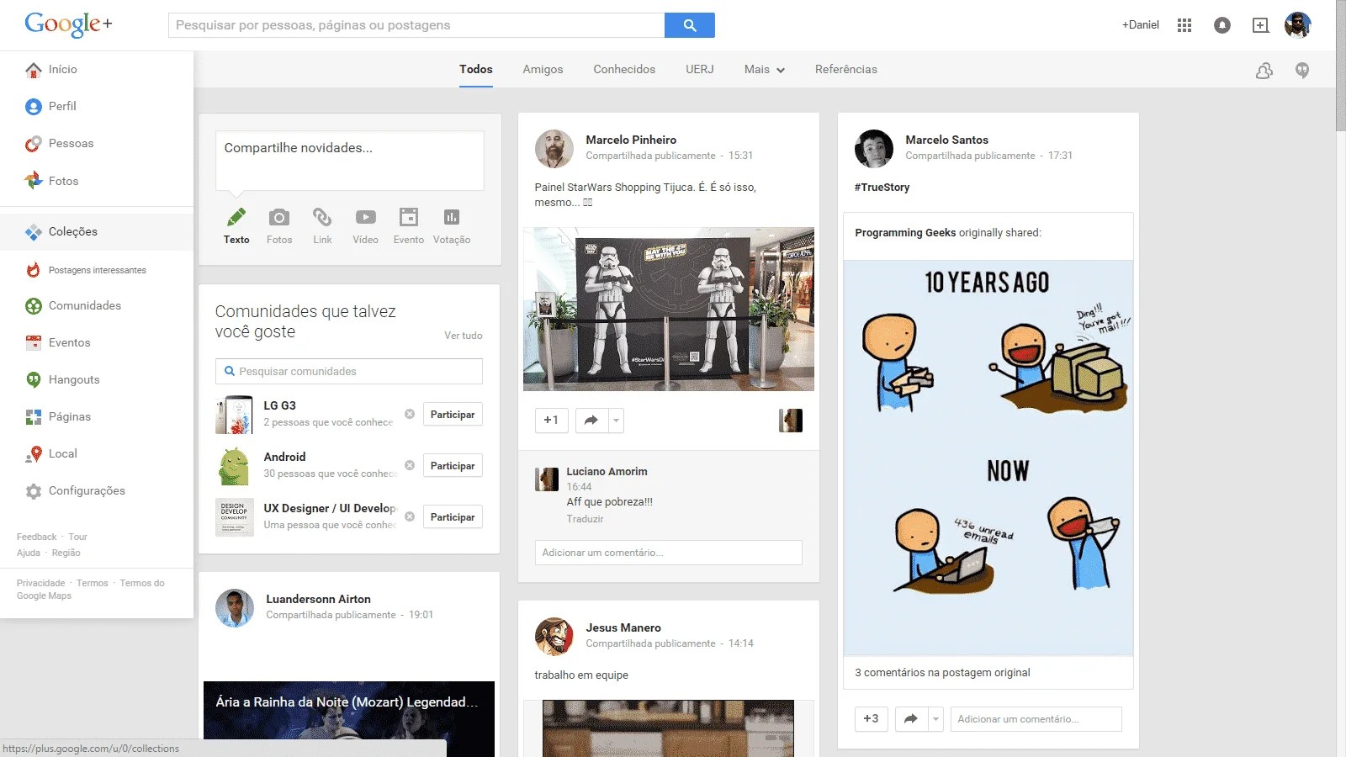Click the Pessoas circles icon

pos(34,144)
